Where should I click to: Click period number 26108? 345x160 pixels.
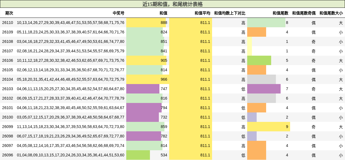(x=8, y=41)
